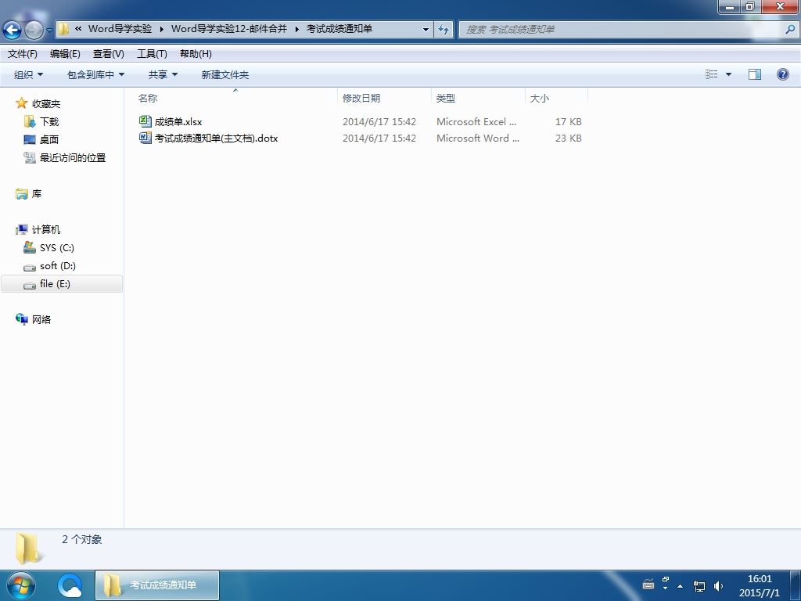Expand arrow after Word导学实验12-邮件合并 breadcrumb
Viewport: 801px width, 601px height.
click(296, 29)
